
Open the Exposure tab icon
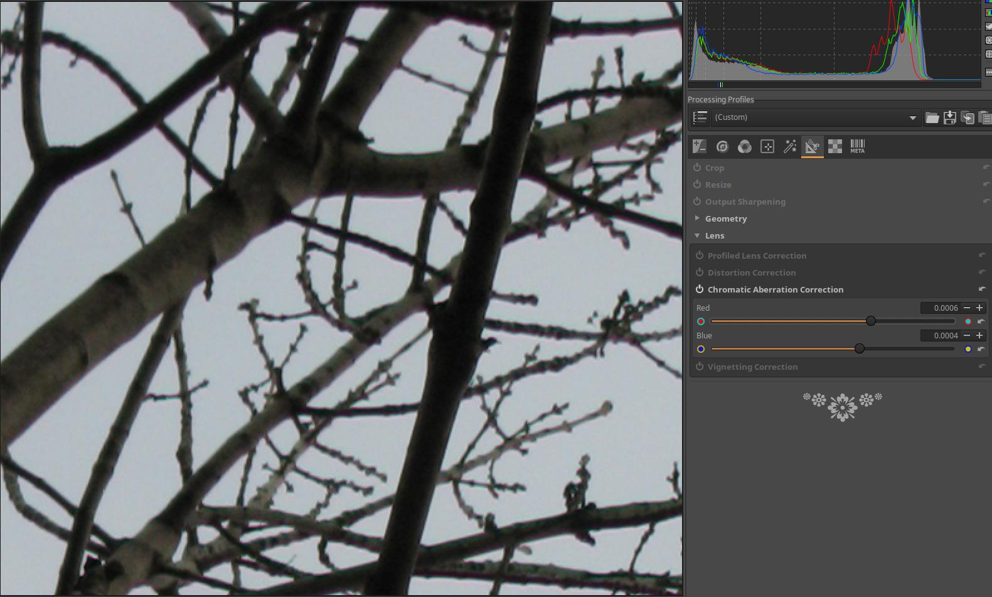pyautogui.click(x=699, y=147)
